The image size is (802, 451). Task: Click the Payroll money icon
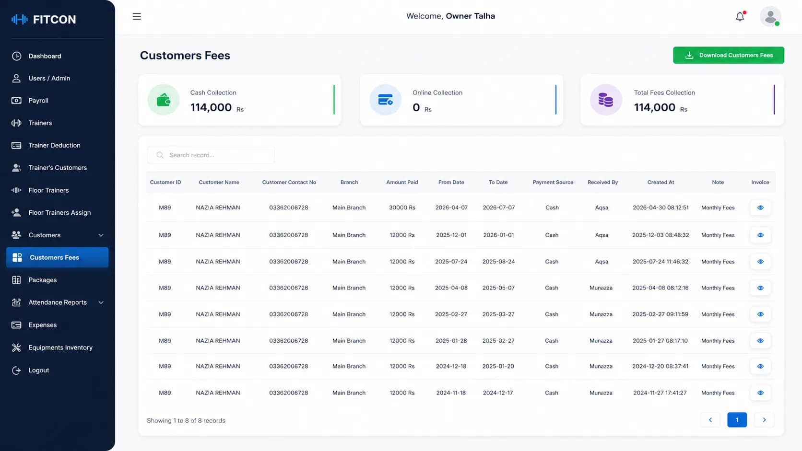pyautogui.click(x=16, y=101)
